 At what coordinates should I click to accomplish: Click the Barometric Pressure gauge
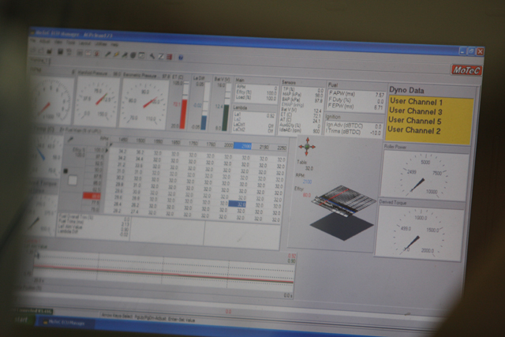144,103
